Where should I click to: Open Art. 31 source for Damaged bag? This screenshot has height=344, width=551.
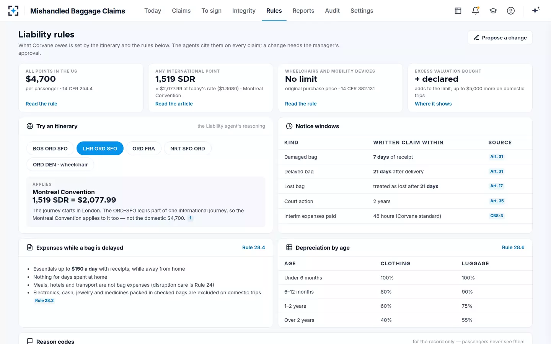[497, 157]
